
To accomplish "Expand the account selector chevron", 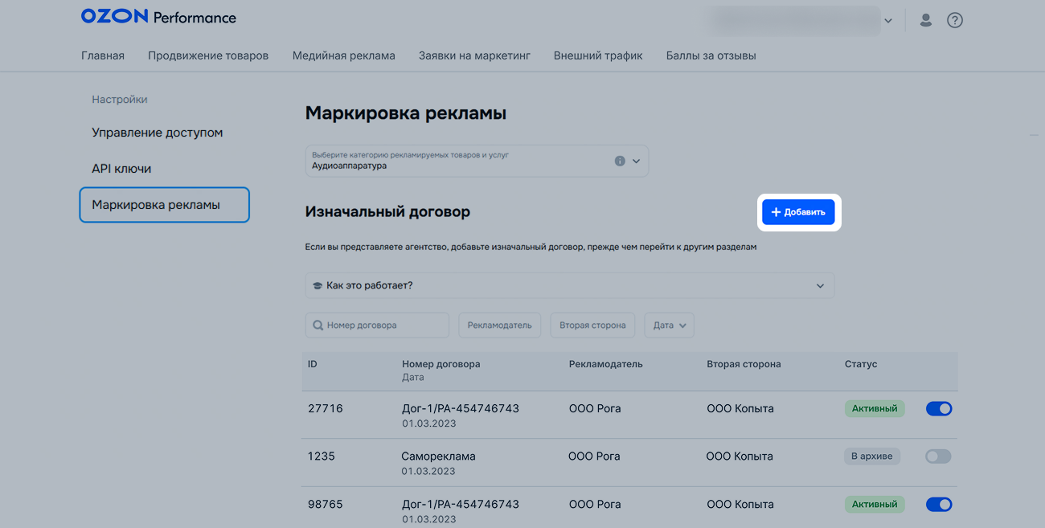I will pos(888,21).
